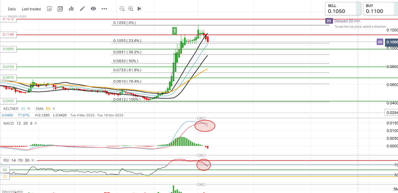398x193 pixels.
Task: Open the three-dot more options menu
Action: [x=104, y=9]
